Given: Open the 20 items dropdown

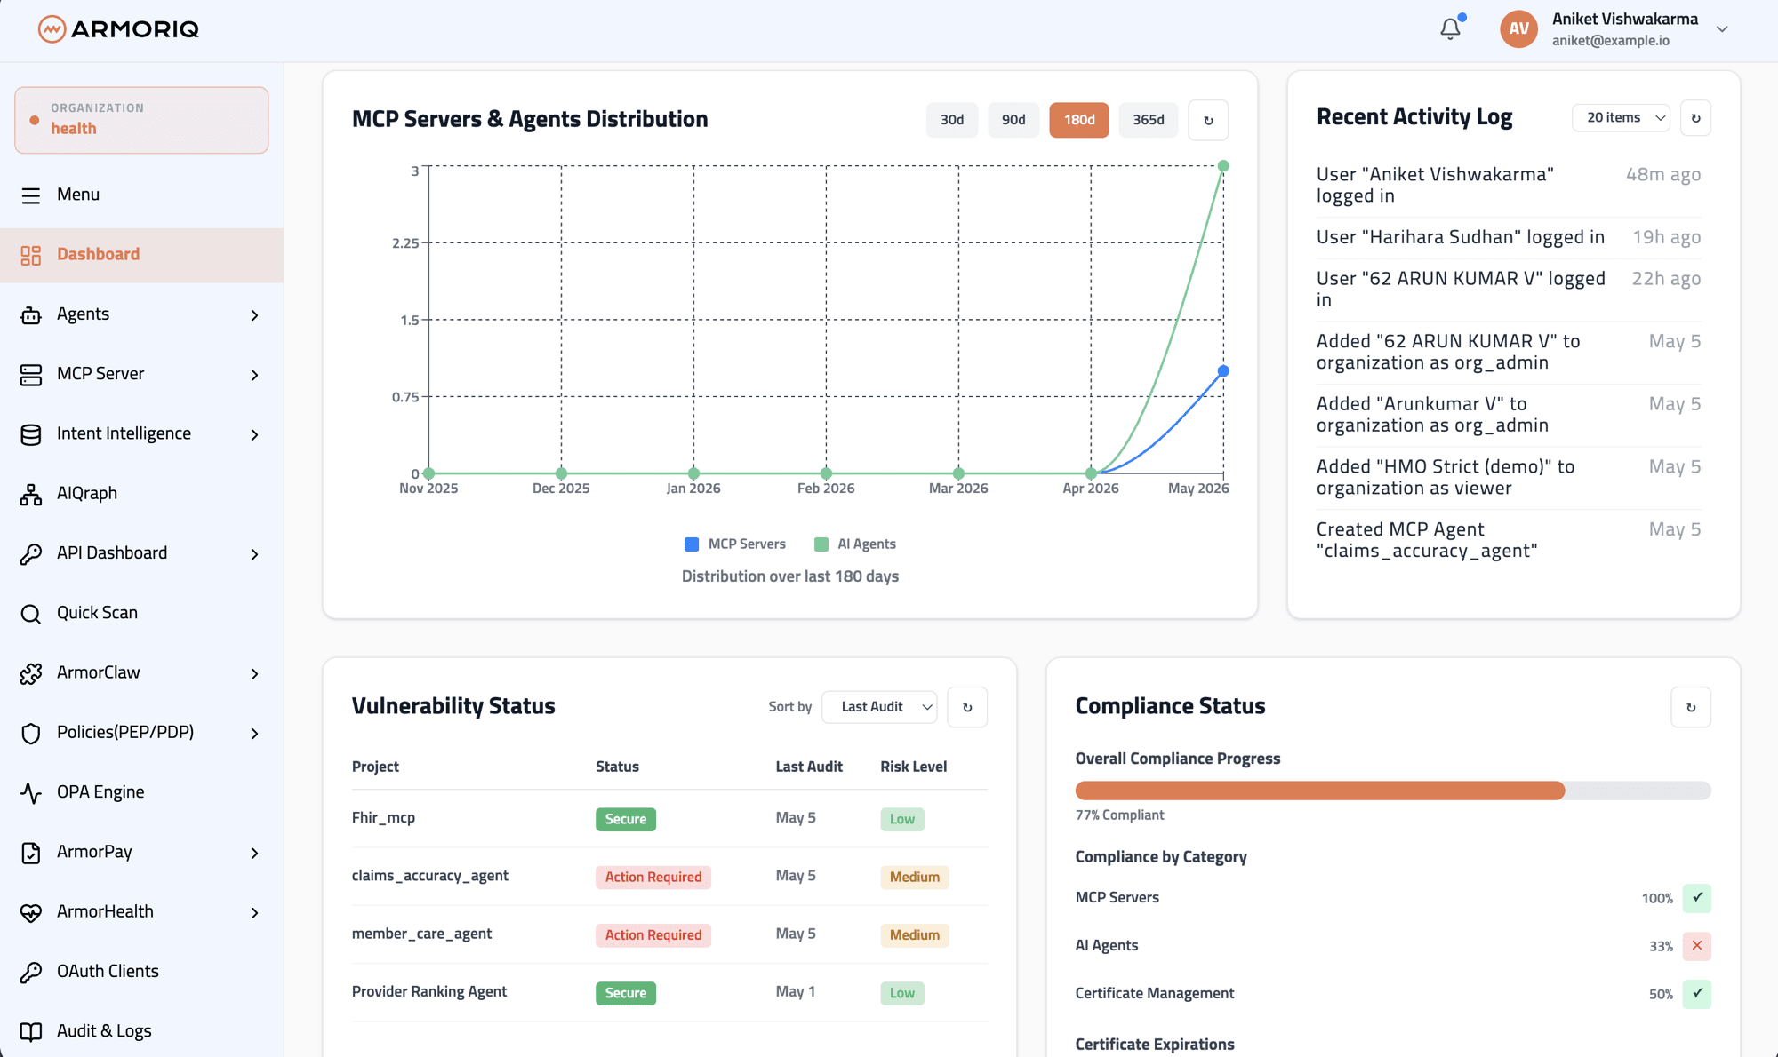Looking at the screenshot, I should (x=1622, y=118).
